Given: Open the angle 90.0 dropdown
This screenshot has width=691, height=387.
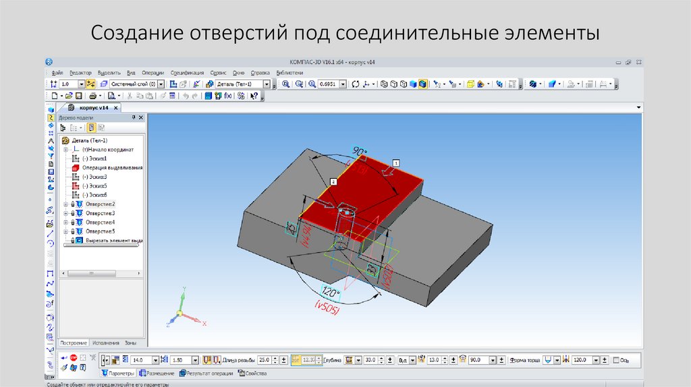Looking at the screenshot, I should (493, 360).
